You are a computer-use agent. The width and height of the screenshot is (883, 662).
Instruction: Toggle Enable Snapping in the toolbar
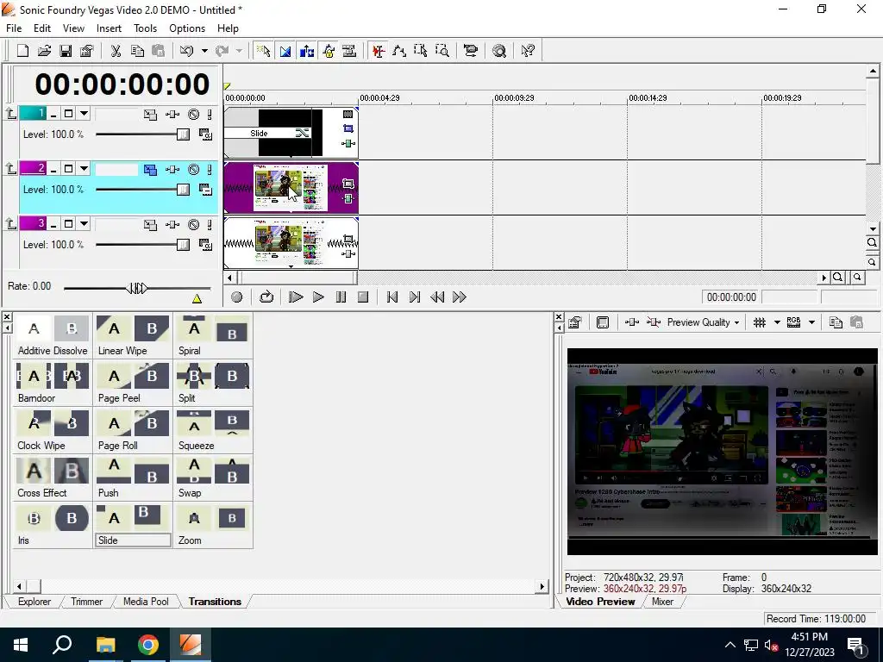pos(263,51)
